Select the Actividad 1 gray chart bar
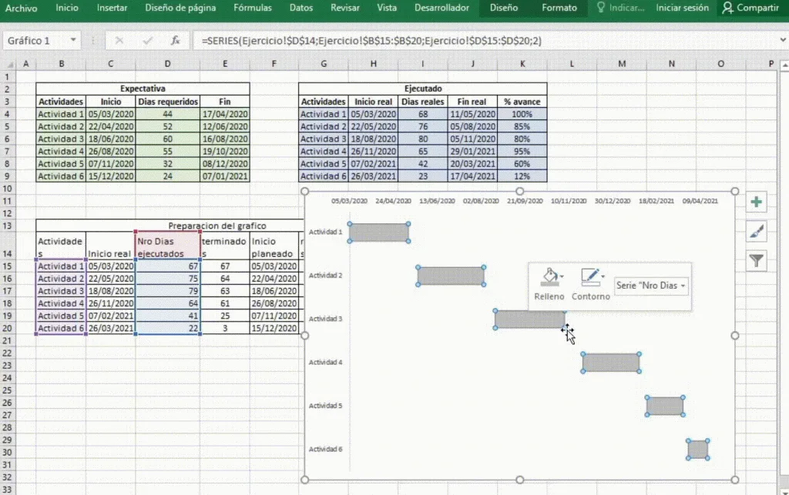789x495 pixels. [379, 232]
